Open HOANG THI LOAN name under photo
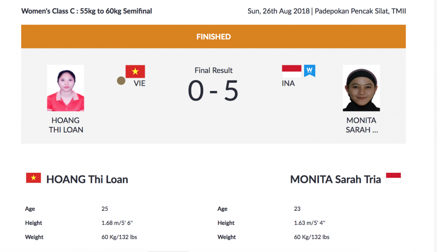 click(66, 125)
